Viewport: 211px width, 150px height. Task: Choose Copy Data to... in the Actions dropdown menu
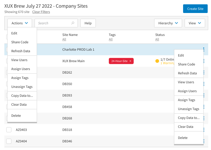pyautogui.click(x=22, y=96)
